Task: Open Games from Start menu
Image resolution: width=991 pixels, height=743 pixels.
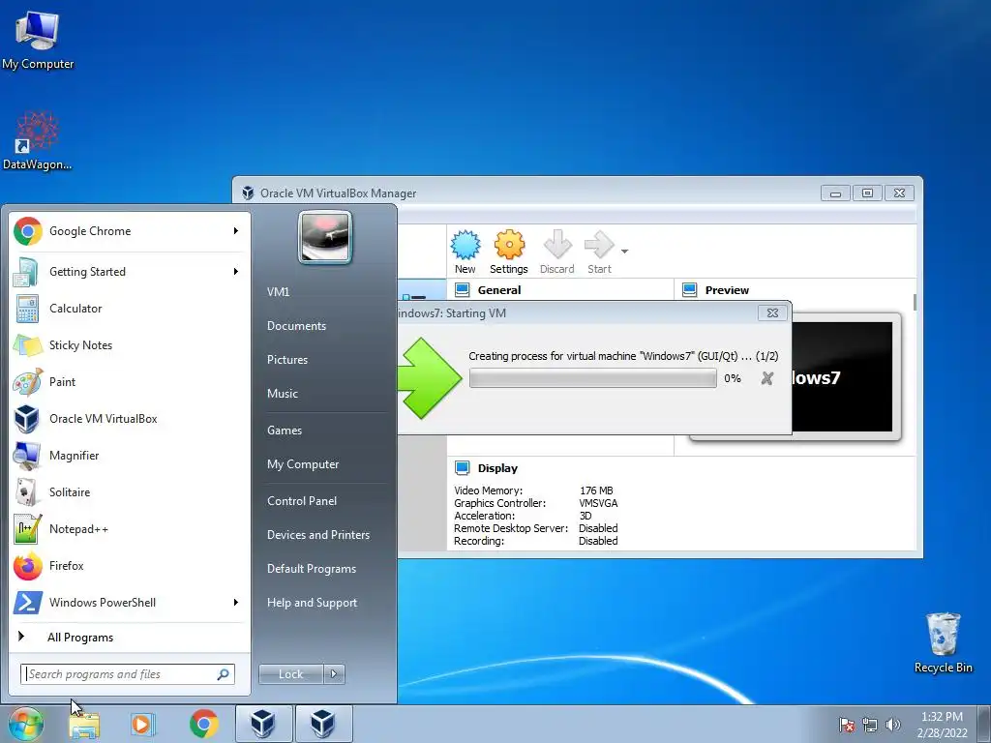Action: [285, 431]
